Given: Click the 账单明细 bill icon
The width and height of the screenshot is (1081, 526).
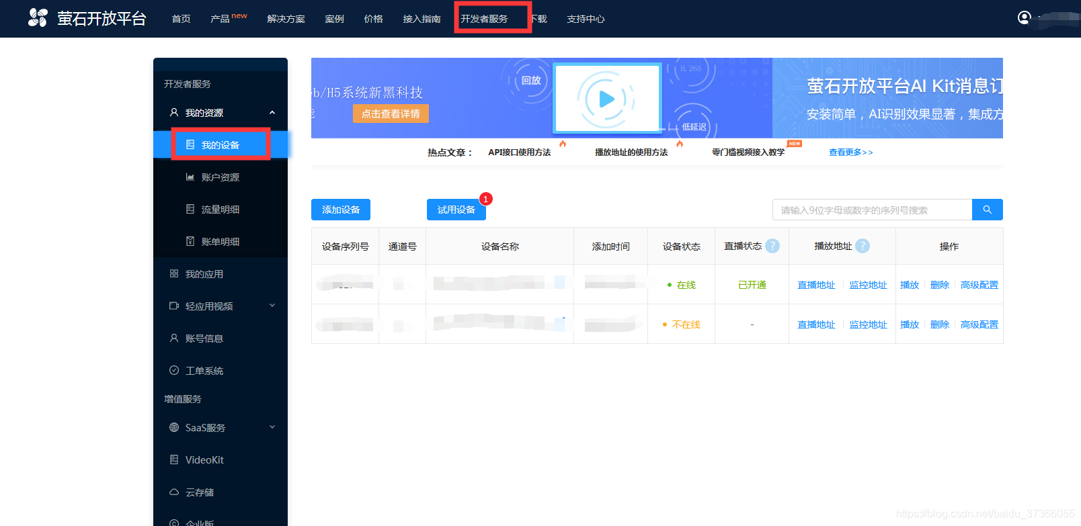Looking at the screenshot, I should coord(190,241).
